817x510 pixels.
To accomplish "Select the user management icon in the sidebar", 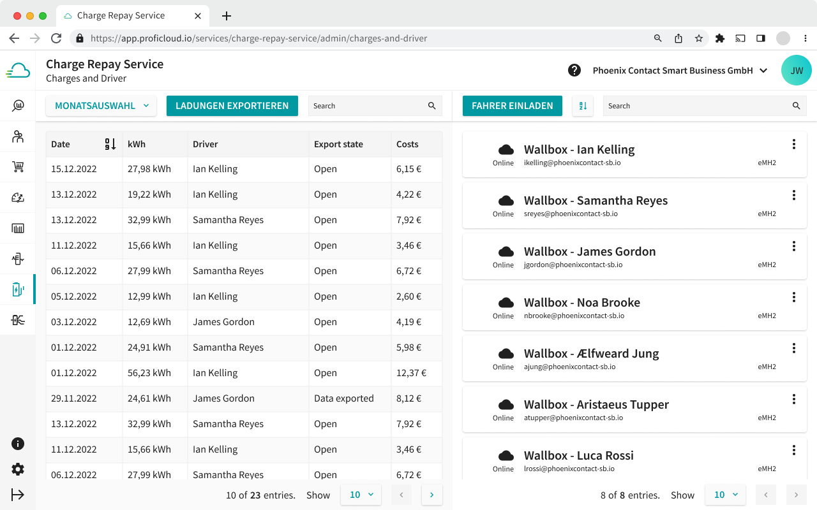I will tap(17, 136).
